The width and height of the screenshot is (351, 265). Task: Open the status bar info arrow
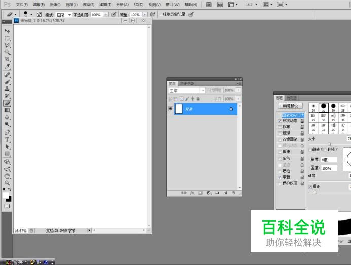point(89,230)
